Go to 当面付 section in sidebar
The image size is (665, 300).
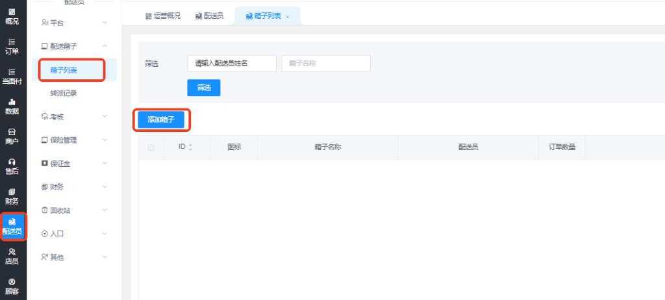12,77
